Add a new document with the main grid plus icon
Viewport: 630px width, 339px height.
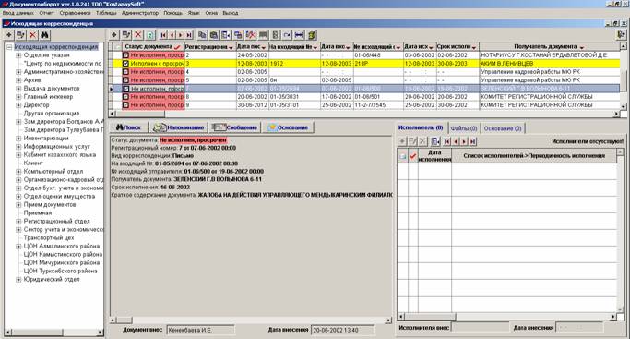click(x=114, y=35)
